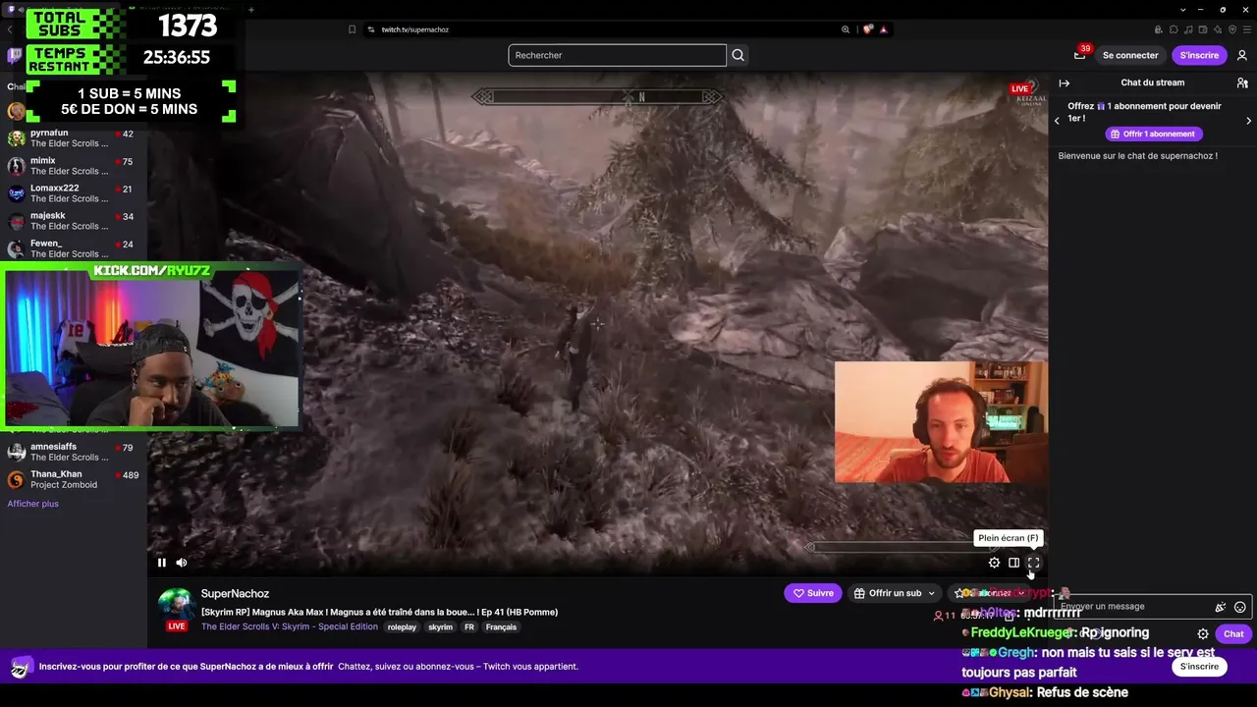Bookmark the page with the bookmark icon
1257x707 pixels.
coord(352,29)
